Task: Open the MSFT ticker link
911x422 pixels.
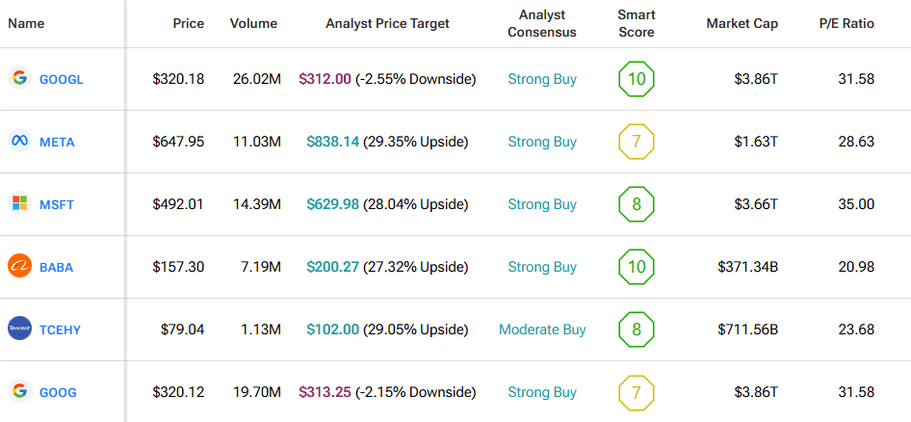Action: 57,205
